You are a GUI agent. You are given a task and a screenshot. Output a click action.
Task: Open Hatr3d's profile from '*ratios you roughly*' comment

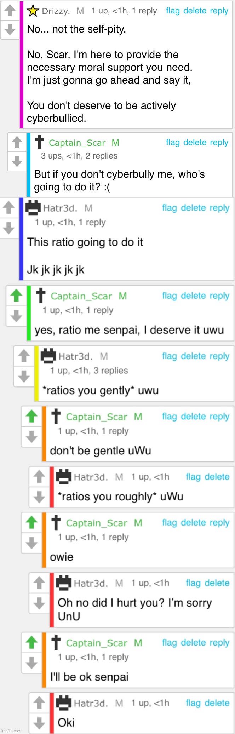91,477
